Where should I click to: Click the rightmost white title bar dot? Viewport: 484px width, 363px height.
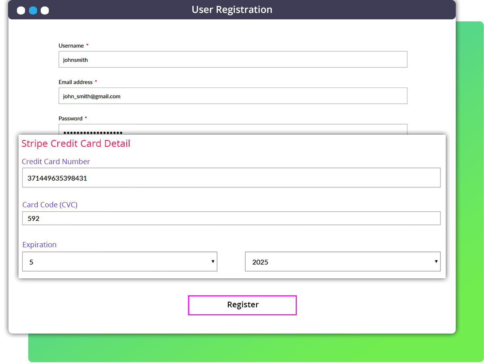click(45, 10)
